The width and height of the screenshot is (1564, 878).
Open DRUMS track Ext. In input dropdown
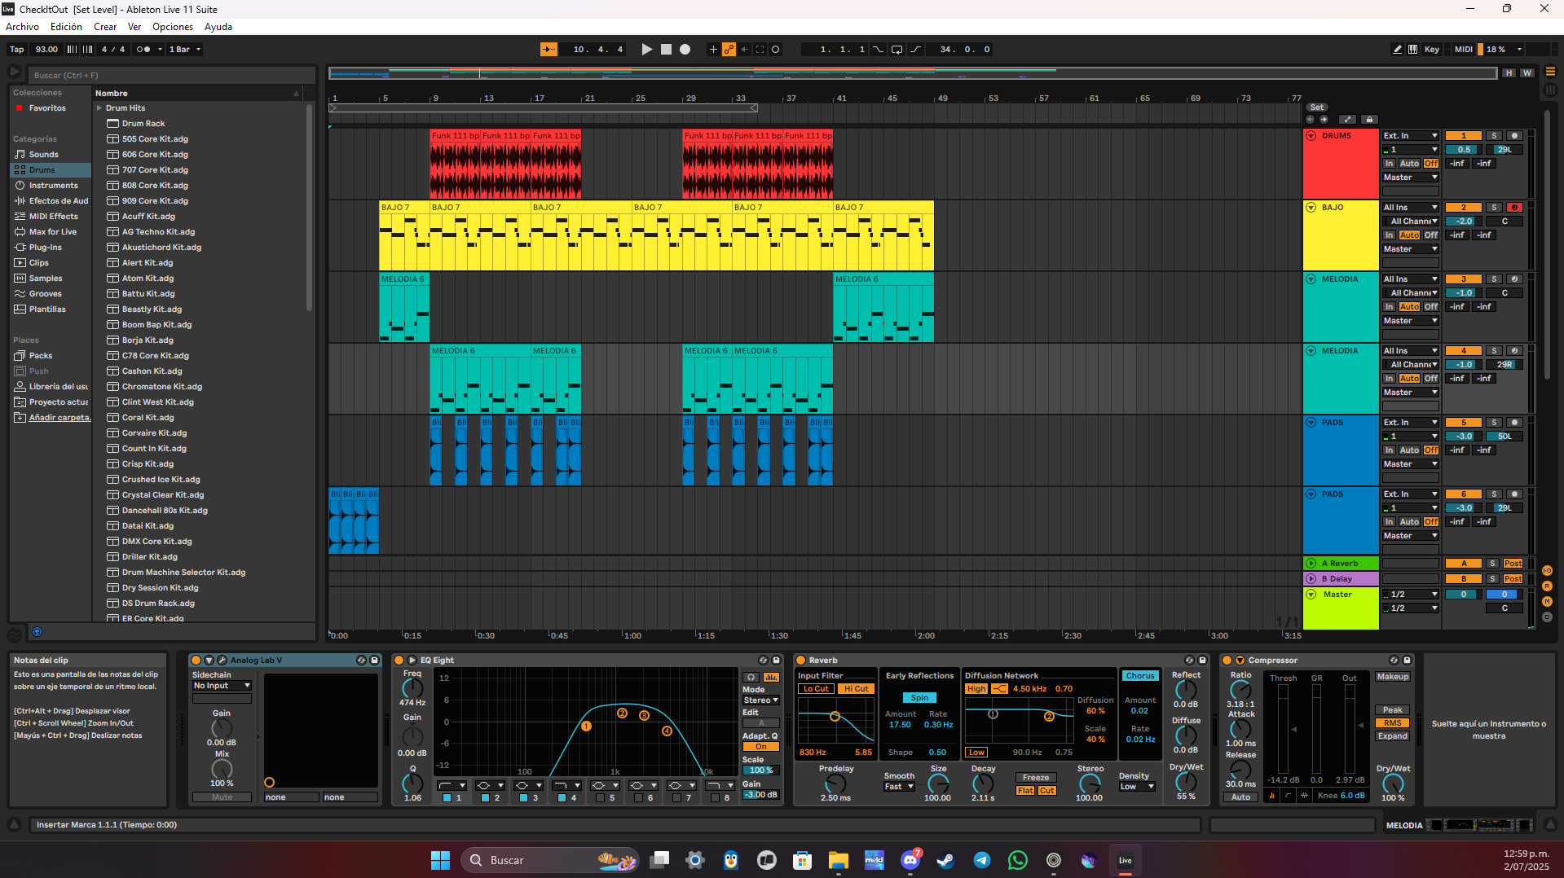(x=1410, y=136)
